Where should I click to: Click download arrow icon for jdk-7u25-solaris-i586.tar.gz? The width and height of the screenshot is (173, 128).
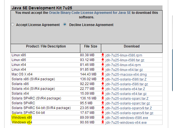tap(103, 84)
